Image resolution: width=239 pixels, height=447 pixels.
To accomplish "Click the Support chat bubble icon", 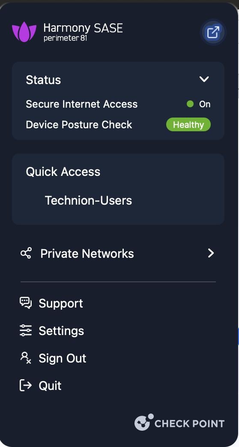I will [x=26, y=303].
